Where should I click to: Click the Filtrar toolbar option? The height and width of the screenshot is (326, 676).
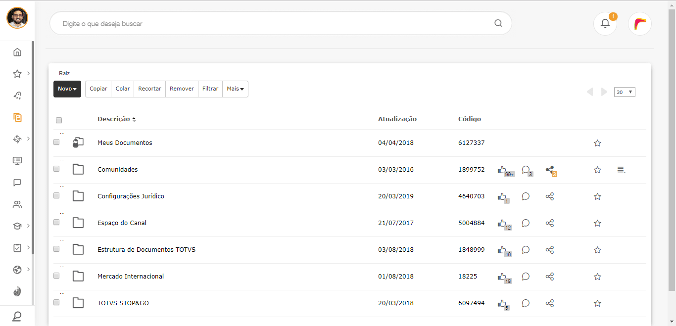[x=210, y=89]
